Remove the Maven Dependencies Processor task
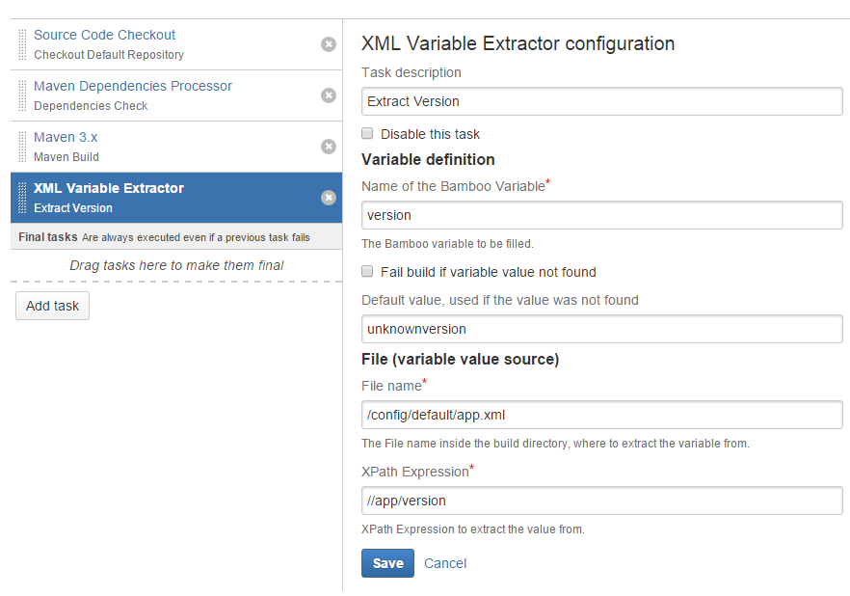Viewport: 850px width, 596px height. (329, 95)
